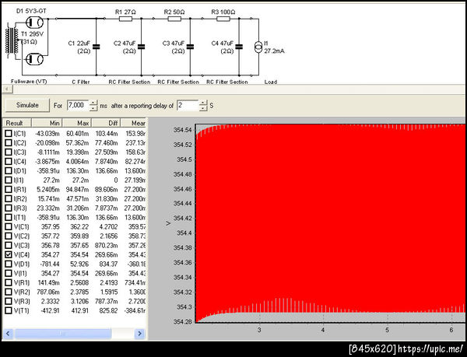Enable the I(C2) result checkbox
This screenshot has width=467, height=357.
(x=9, y=143)
